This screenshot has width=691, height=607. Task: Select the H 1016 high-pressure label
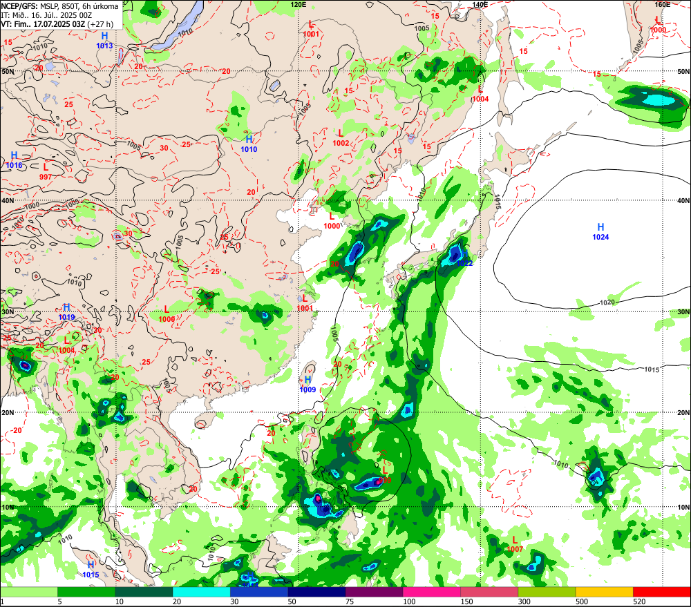pos(14,160)
